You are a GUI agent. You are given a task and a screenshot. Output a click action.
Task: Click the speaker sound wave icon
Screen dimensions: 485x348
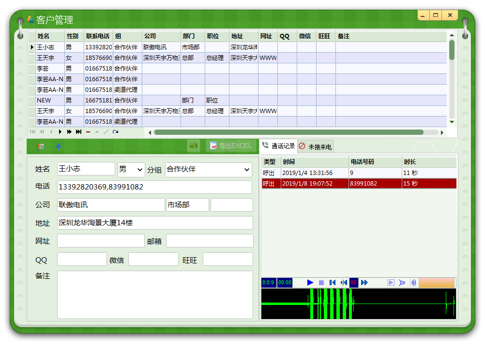[x=413, y=283]
